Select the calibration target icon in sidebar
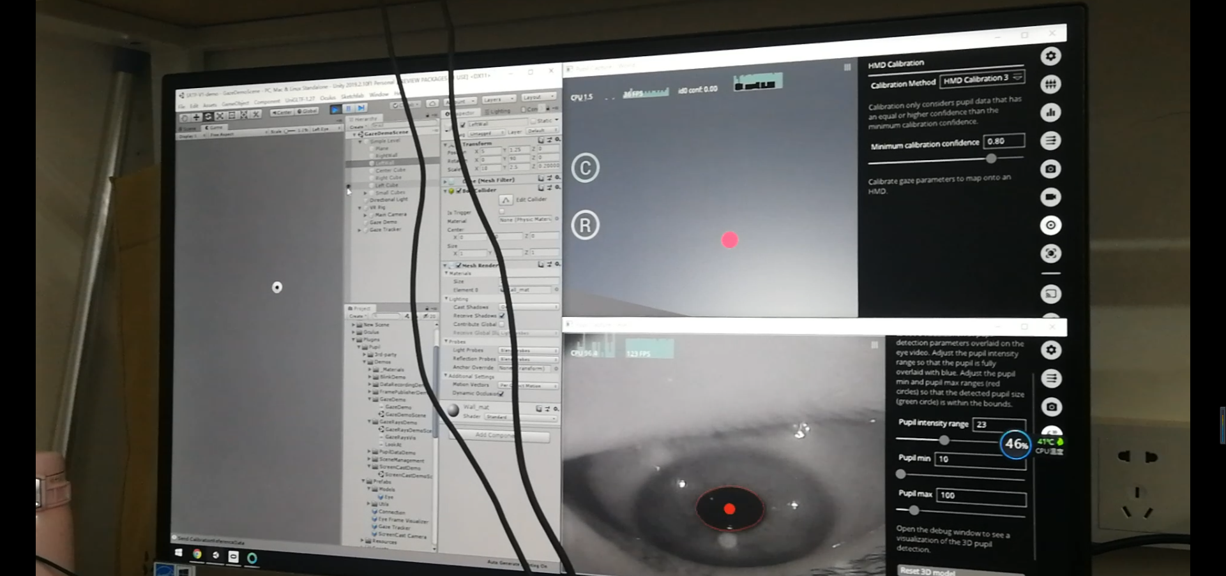 click(x=1050, y=225)
